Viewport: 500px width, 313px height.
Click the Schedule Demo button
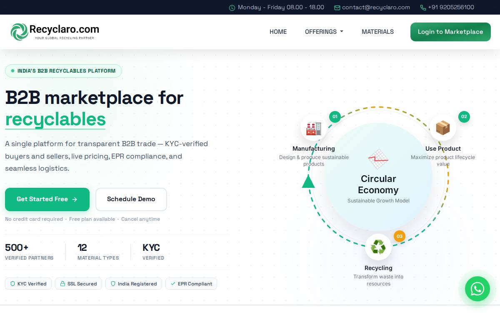coord(131,199)
